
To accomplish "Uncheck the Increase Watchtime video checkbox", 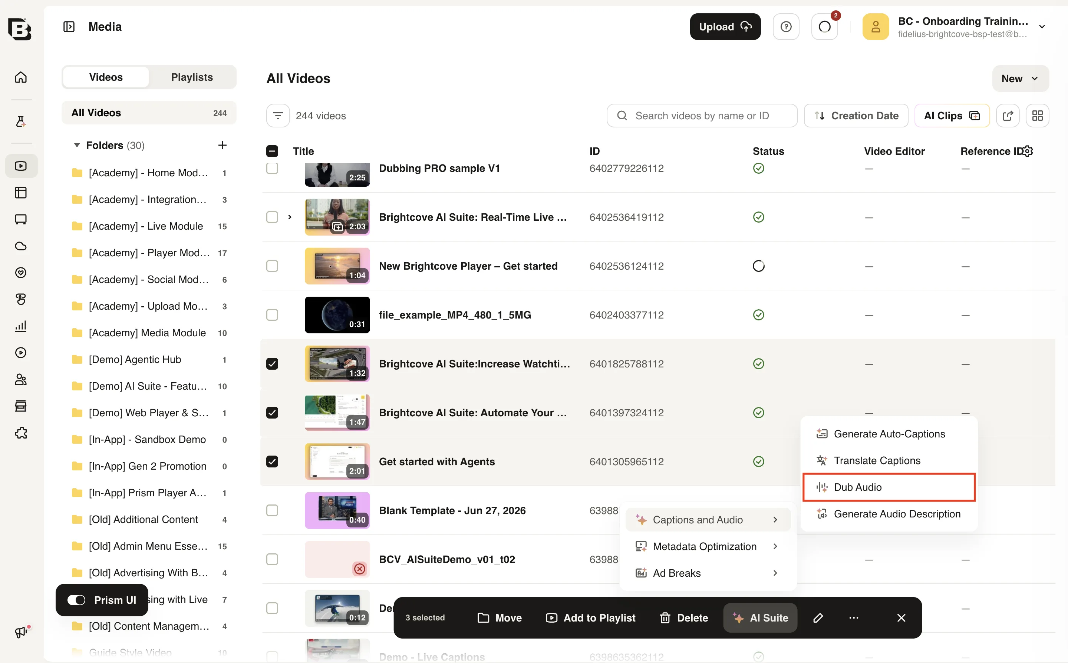I will (x=272, y=364).
